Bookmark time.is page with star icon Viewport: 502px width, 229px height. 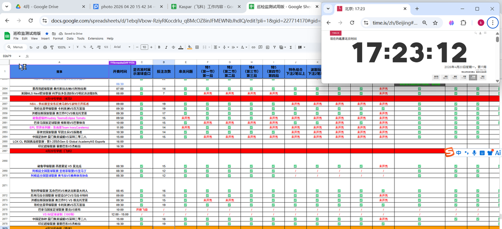pyautogui.click(x=435, y=23)
